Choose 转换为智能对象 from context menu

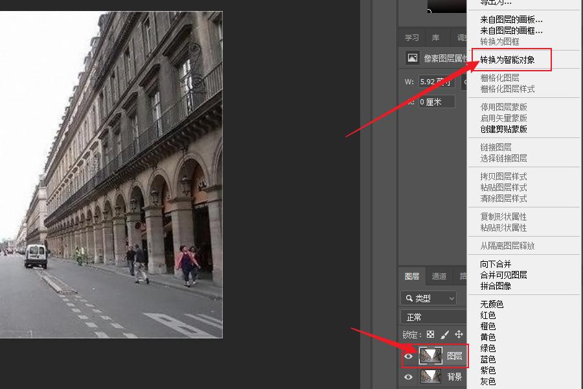(x=507, y=60)
